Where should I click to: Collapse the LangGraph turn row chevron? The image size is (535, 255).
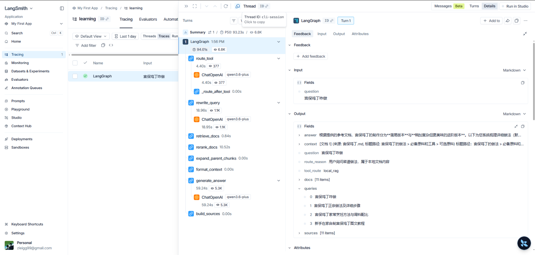point(279,42)
